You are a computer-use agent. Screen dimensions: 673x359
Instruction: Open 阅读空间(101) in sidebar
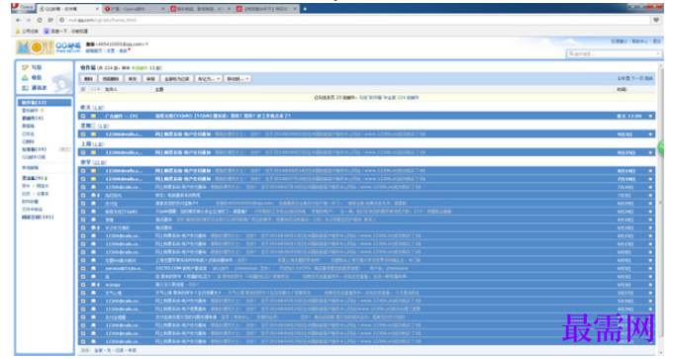tap(38, 218)
